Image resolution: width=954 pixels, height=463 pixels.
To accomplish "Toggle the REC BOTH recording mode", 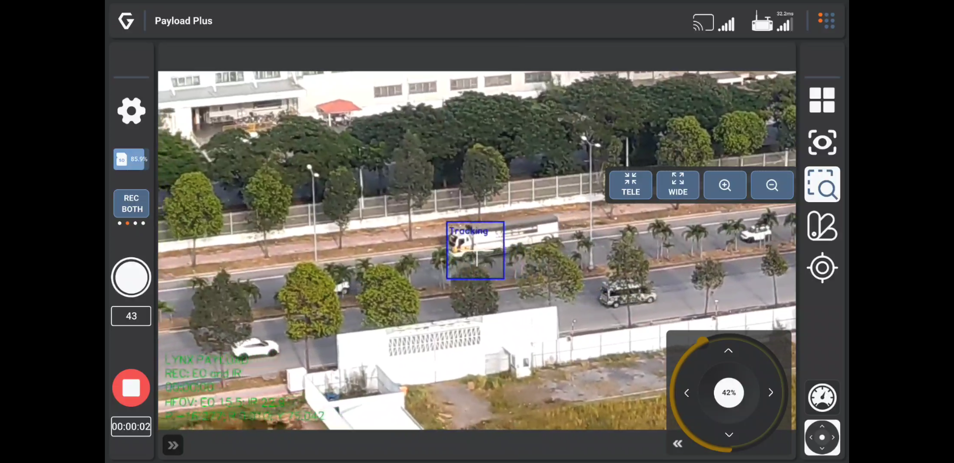I will 131,204.
